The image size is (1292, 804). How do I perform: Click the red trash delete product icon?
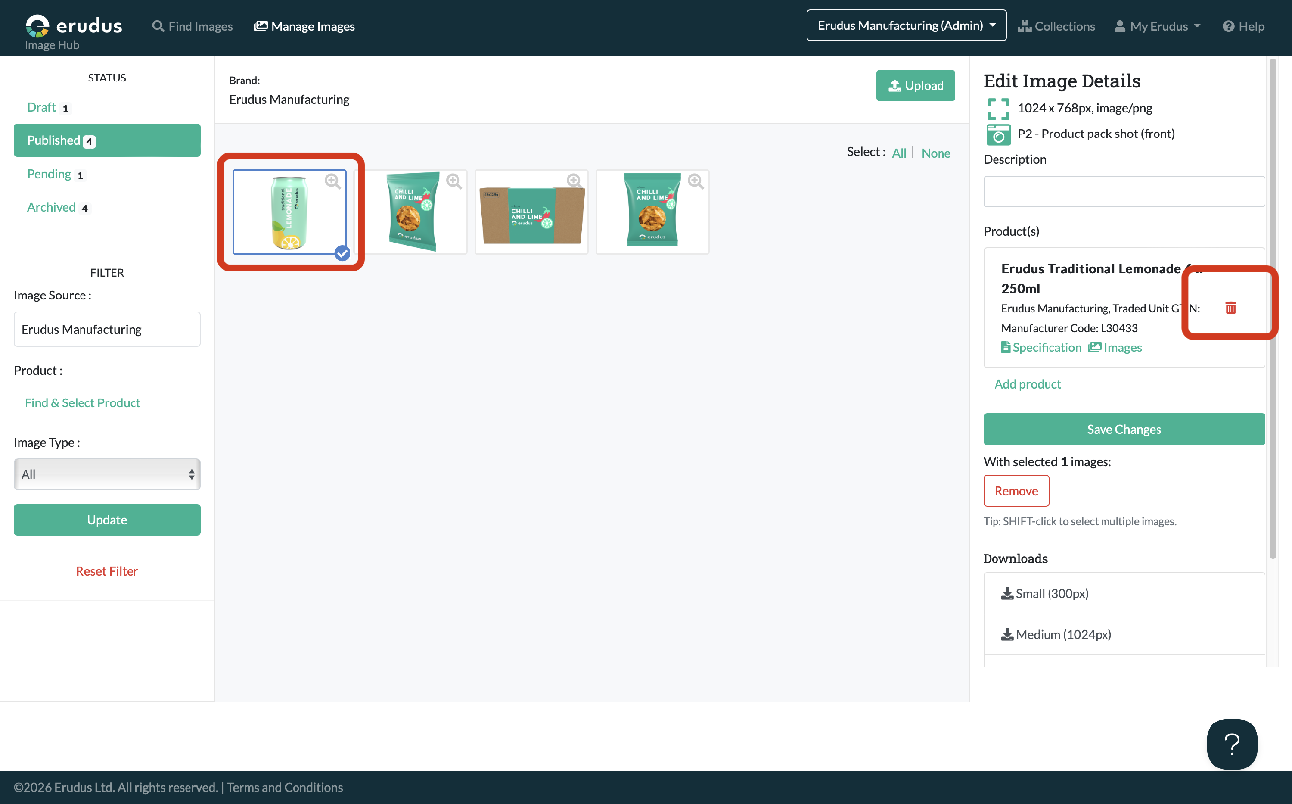[1230, 308]
